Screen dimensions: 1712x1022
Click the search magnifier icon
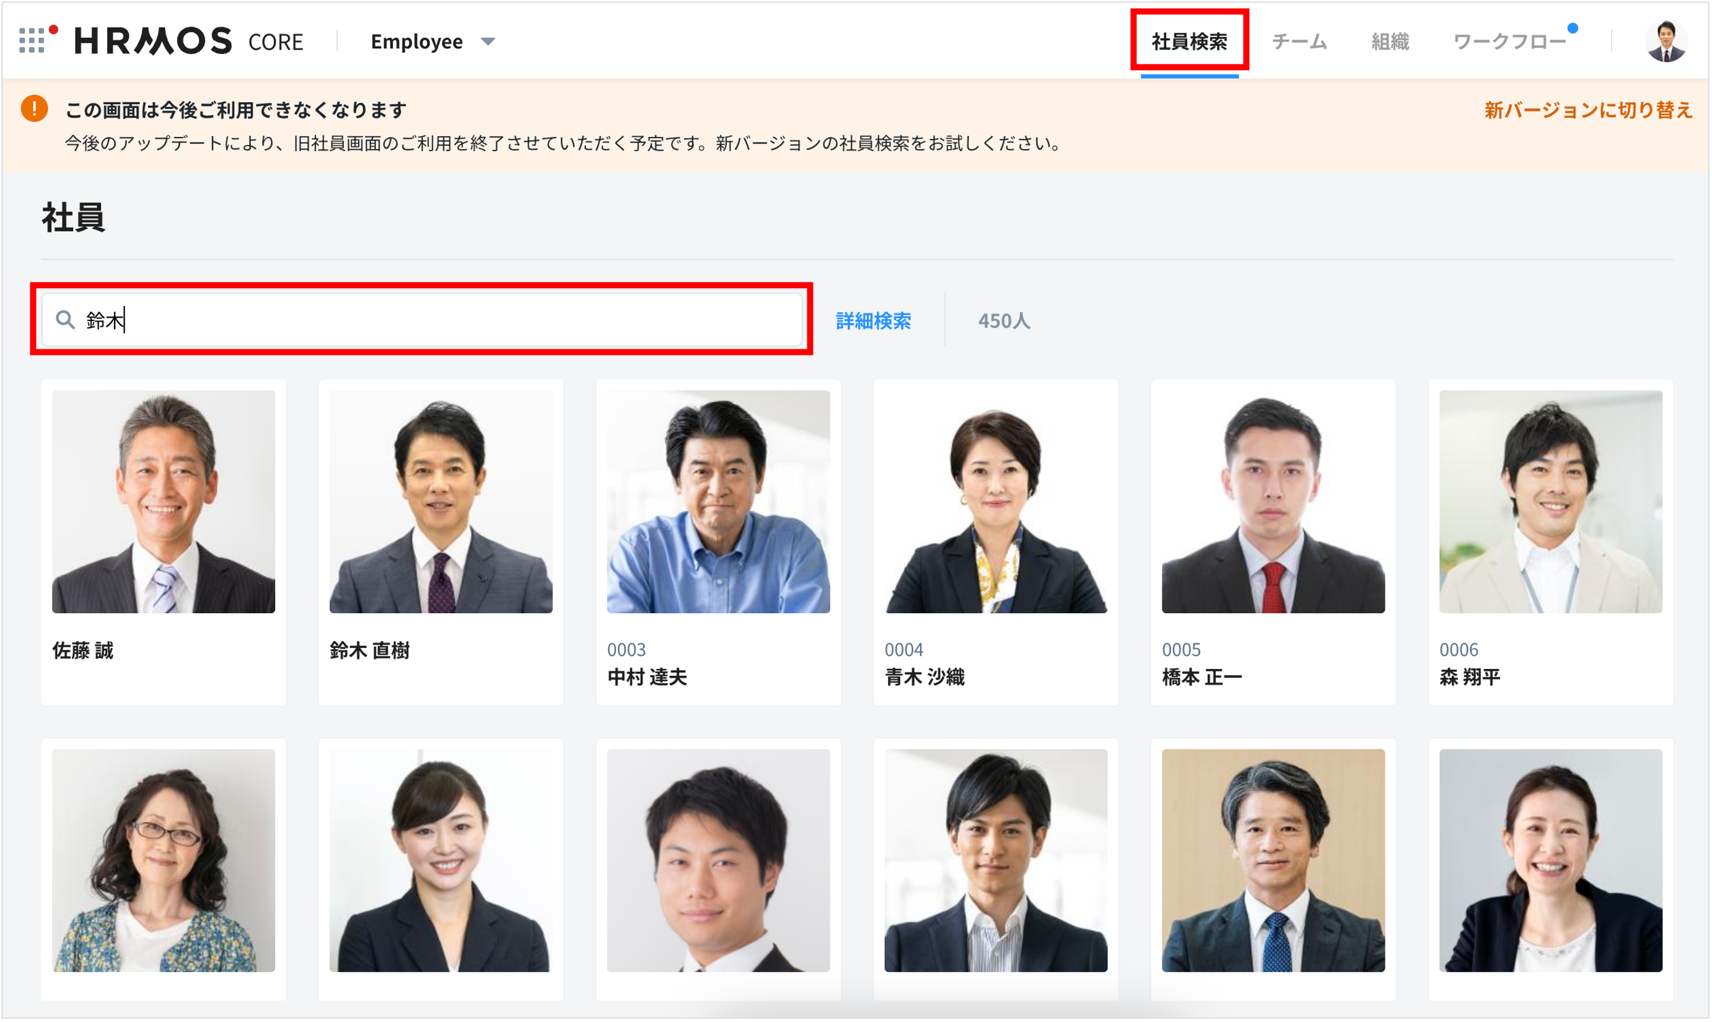(x=65, y=320)
